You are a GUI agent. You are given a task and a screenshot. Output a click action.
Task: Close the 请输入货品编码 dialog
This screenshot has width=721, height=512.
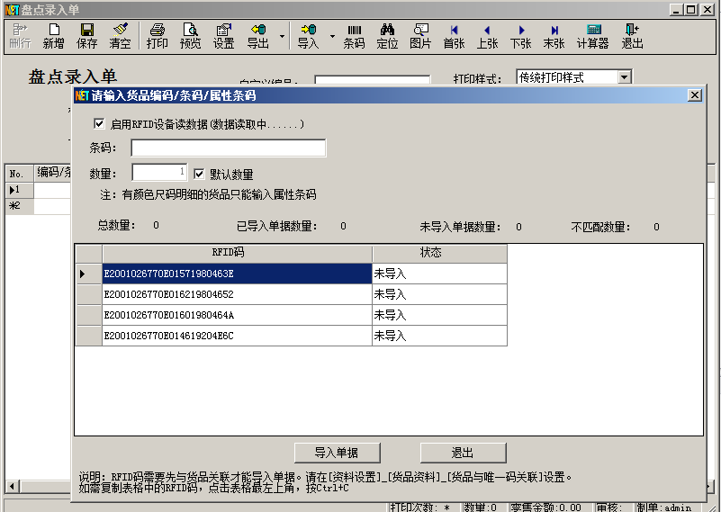click(694, 95)
